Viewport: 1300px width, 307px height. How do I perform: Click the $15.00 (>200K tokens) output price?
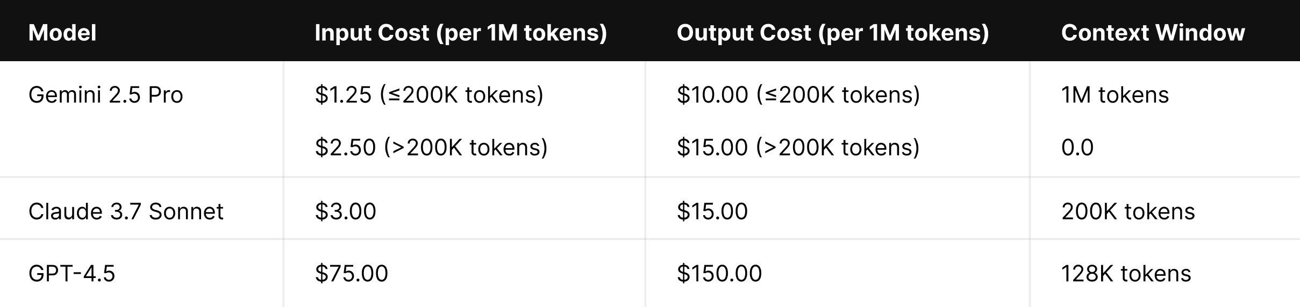point(798,147)
